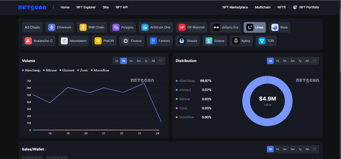Click Element 0.07% distribution legend entry

point(194,90)
